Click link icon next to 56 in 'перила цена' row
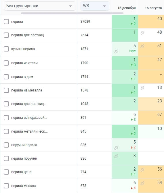The image size is (164, 193). (x=142, y=170)
